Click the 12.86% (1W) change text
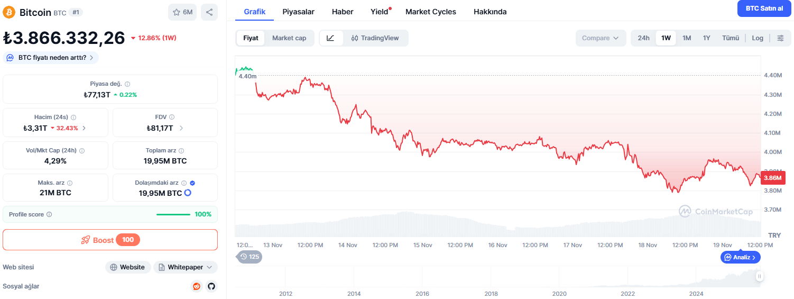The image size is (794, 299). click(157, 38)
